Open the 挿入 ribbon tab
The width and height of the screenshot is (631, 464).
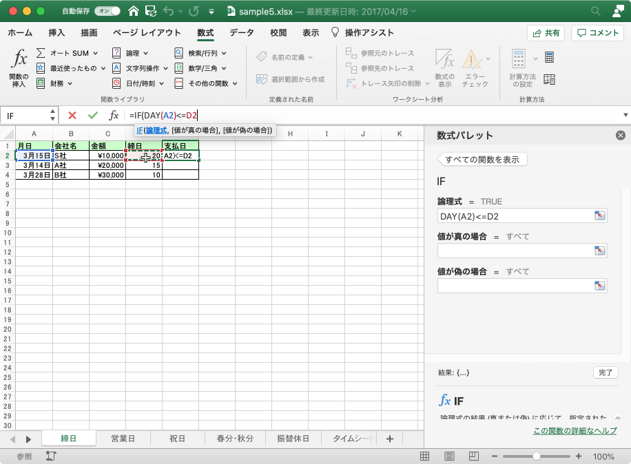[56, 32]
